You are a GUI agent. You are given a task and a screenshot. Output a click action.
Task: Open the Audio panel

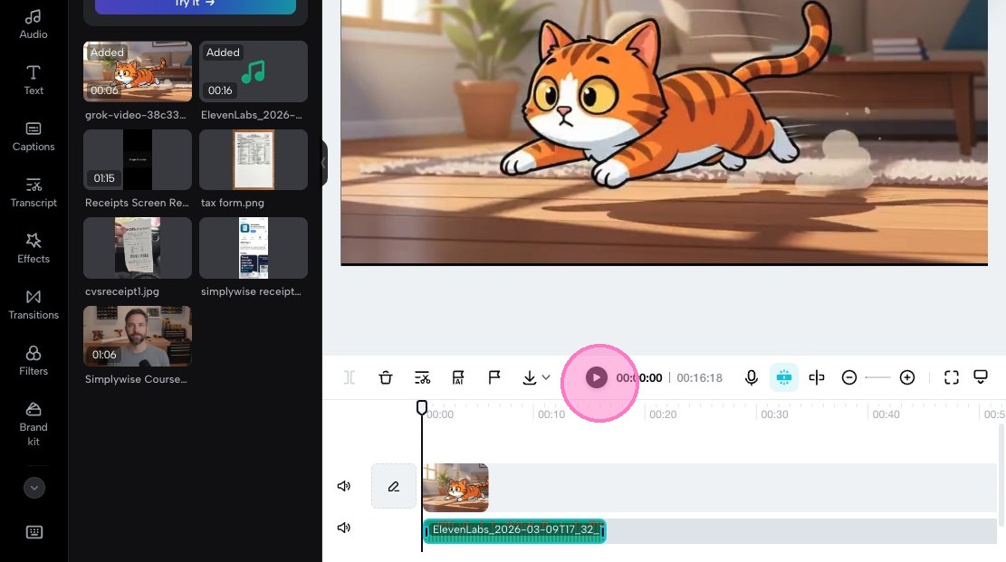34,24
